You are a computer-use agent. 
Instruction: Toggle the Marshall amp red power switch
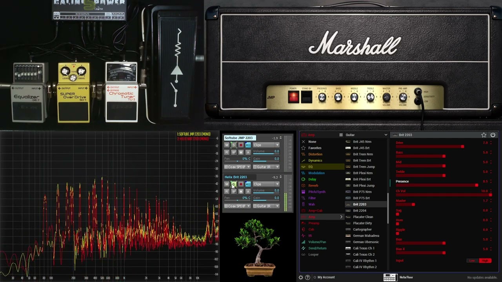(x=293, y=97)
